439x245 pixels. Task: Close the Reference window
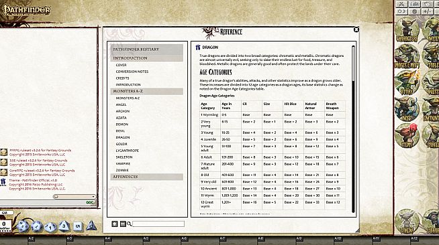356,29
